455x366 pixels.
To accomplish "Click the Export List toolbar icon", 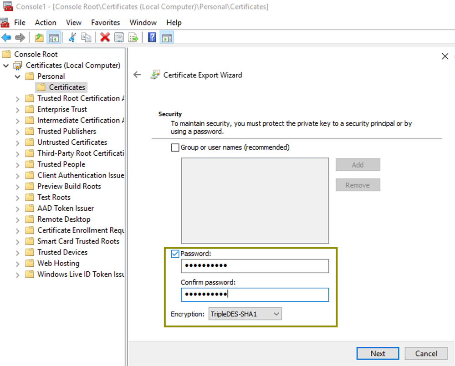I will pyautogui.click(x=133, y=37).
